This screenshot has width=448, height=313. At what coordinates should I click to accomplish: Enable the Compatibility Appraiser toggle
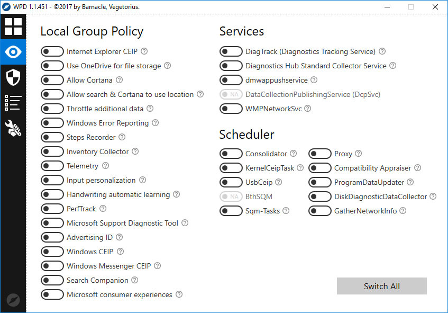(x=319, y=168)
